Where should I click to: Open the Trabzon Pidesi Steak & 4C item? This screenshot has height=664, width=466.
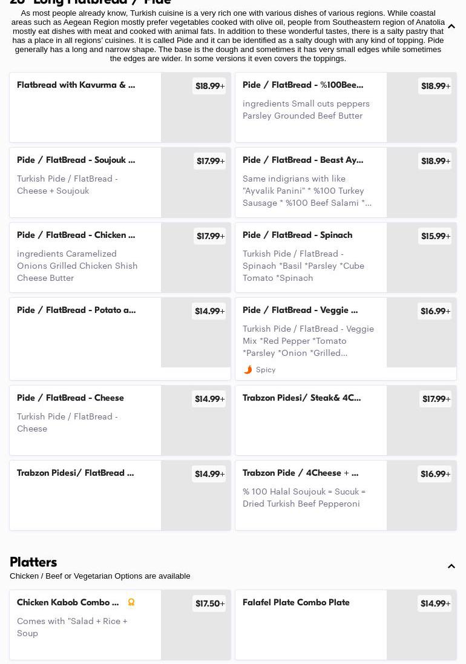[x=301, y=398]
